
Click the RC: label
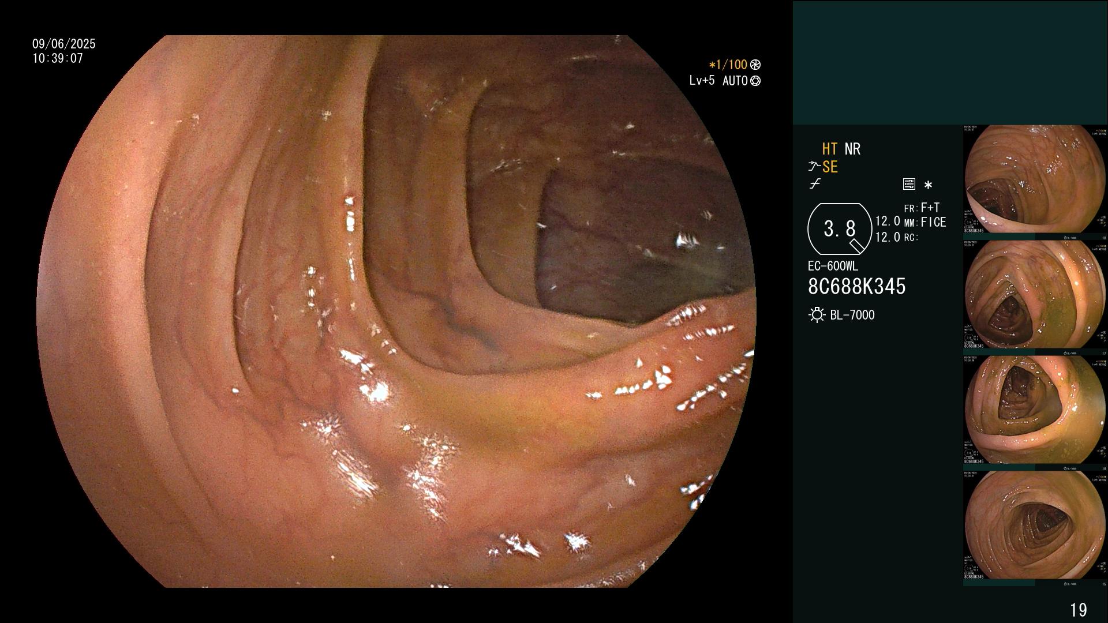(x=911, y=238)
